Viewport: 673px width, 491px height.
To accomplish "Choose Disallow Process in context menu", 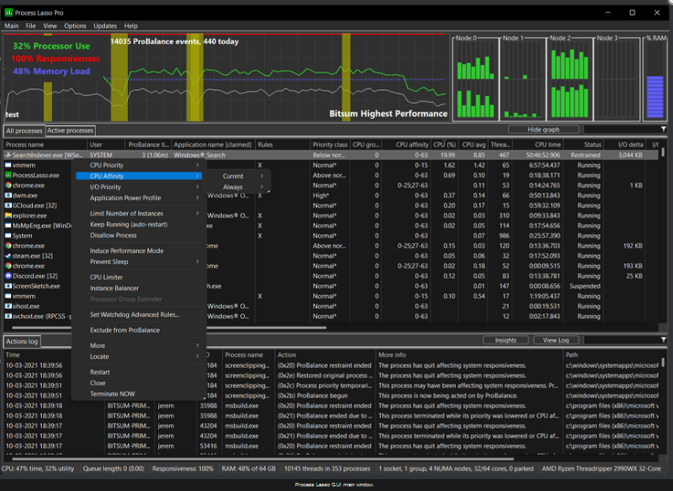I will [x=113, y=235].
